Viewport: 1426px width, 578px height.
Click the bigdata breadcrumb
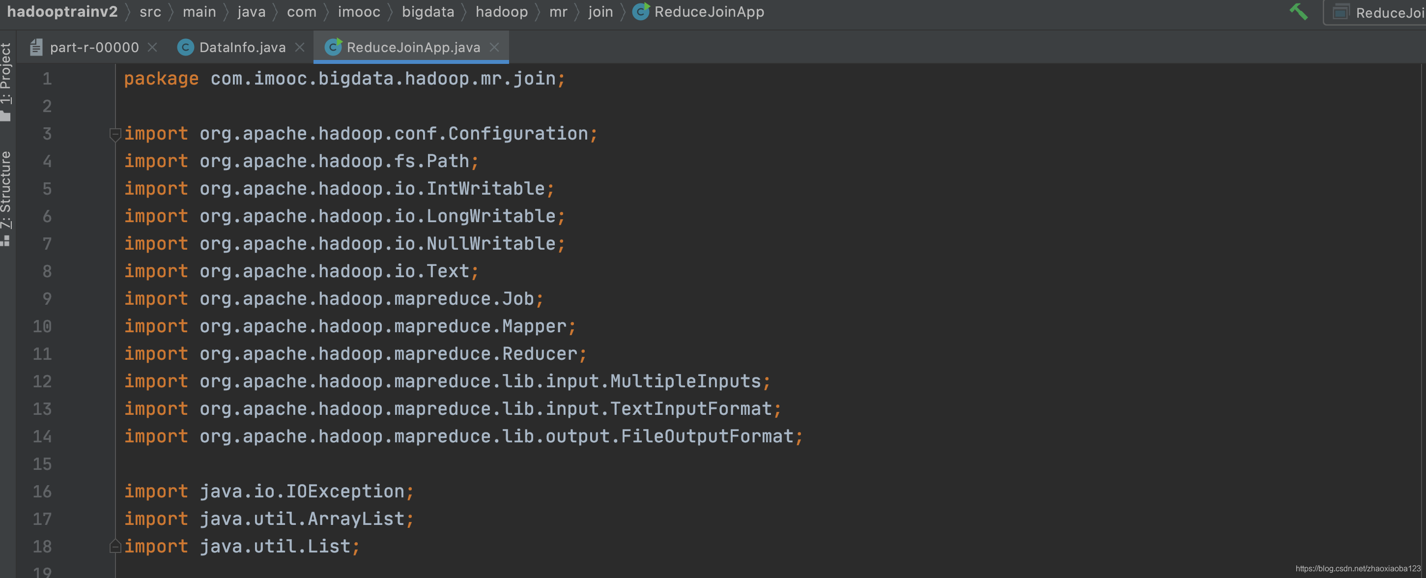click(x=428, y=12)
